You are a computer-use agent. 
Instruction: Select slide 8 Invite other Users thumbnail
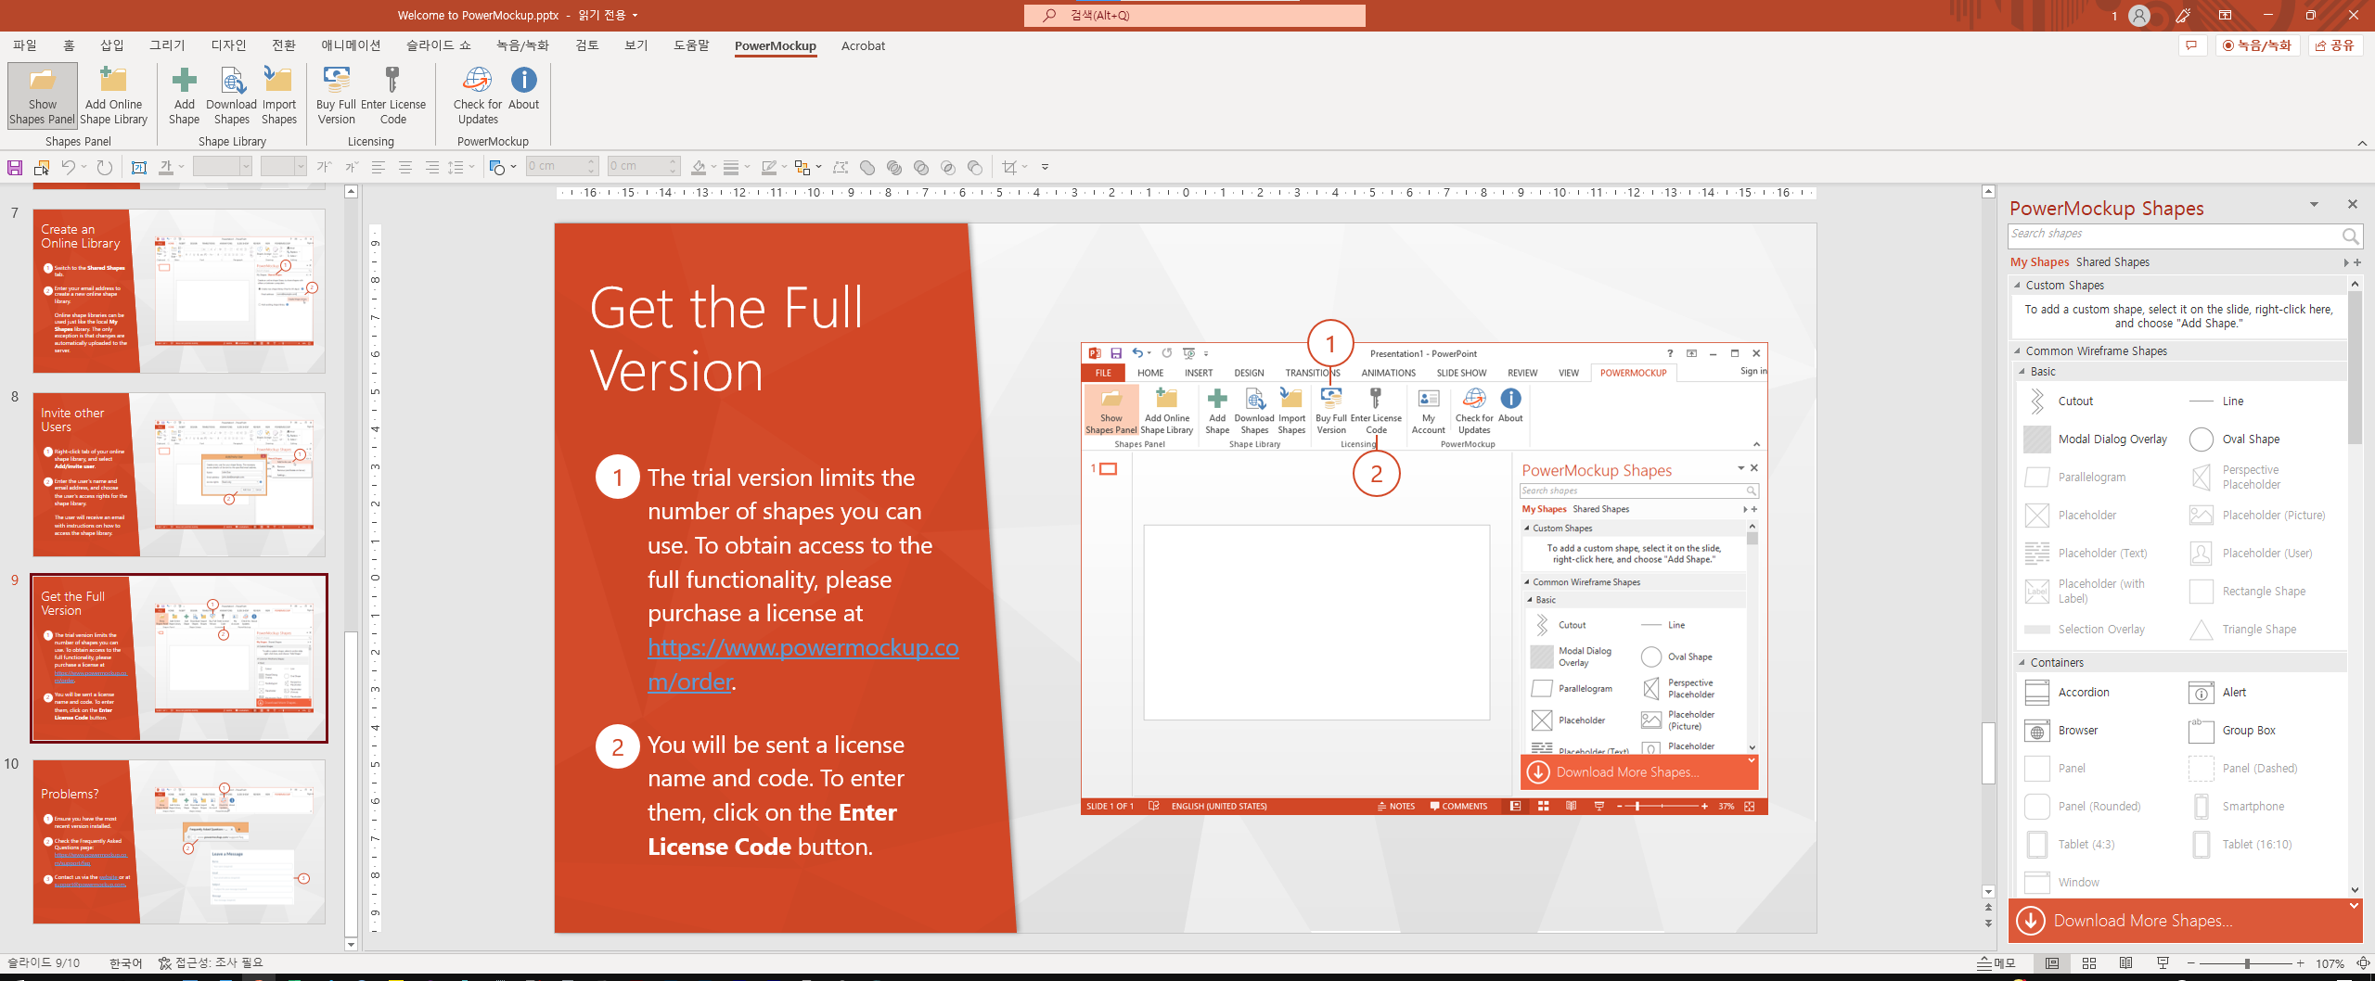[x=179, y=474]
